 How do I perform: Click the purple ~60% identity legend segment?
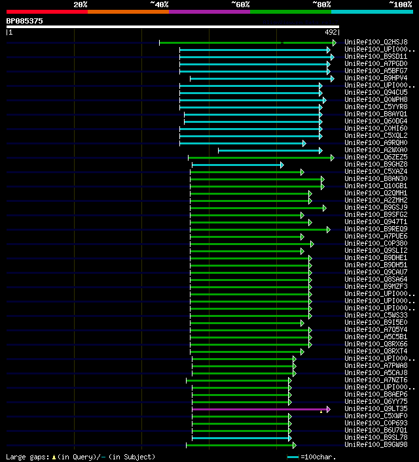click(209, 12)
